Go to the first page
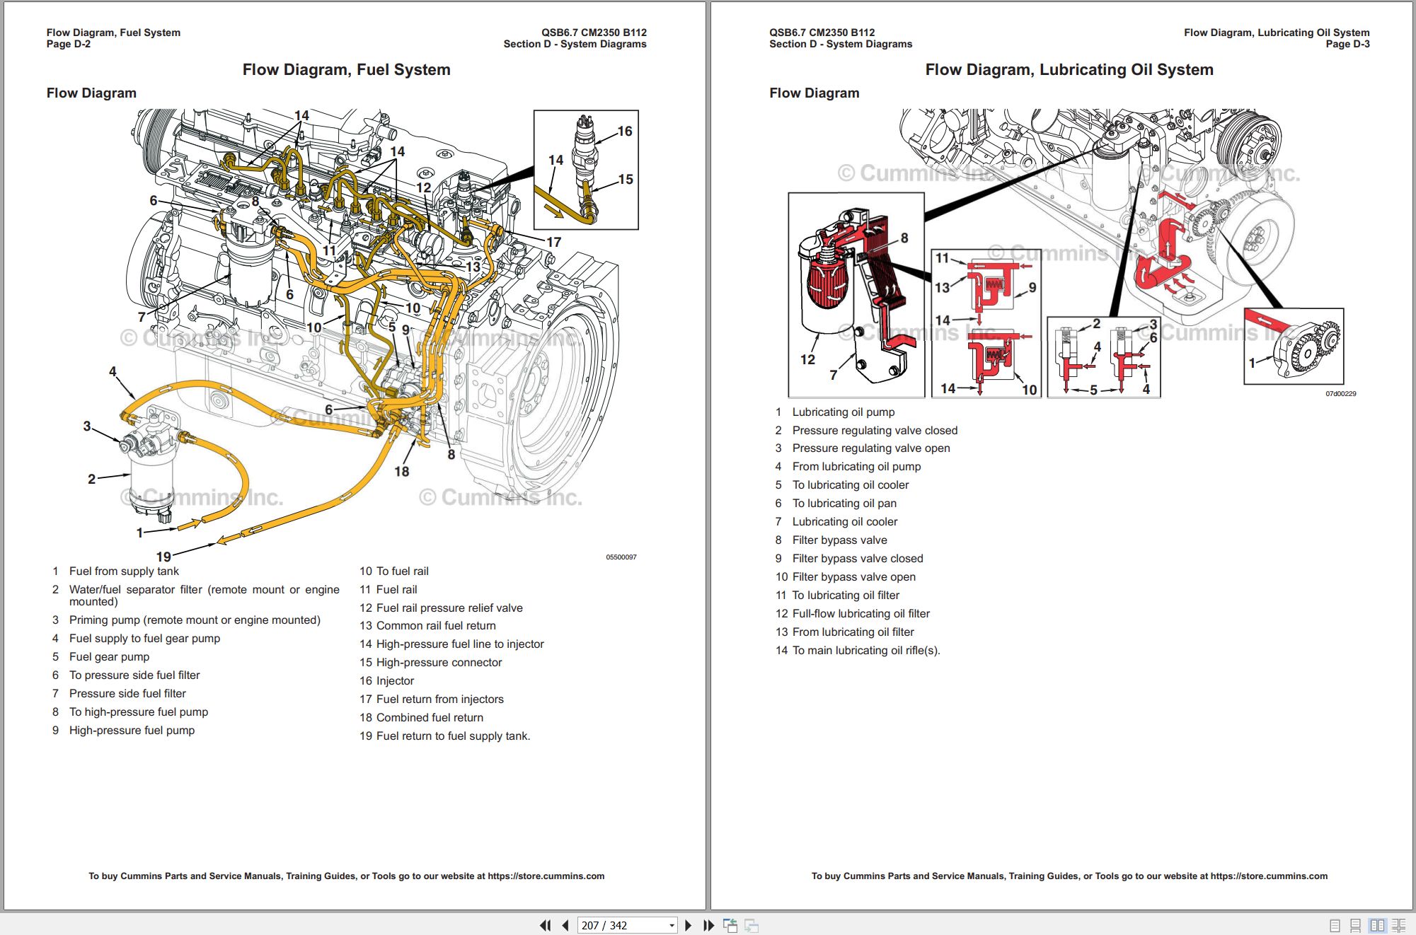 click(545, 925)
